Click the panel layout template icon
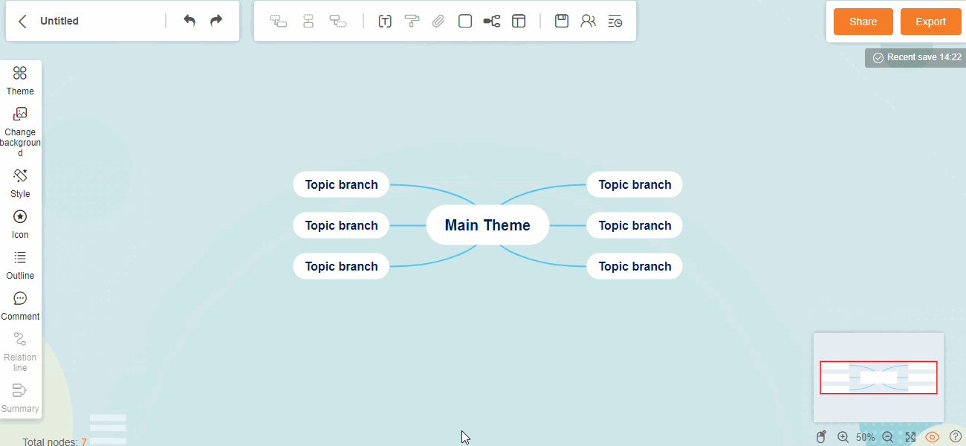This screenshot has height=446, width=966. (519, 21)
